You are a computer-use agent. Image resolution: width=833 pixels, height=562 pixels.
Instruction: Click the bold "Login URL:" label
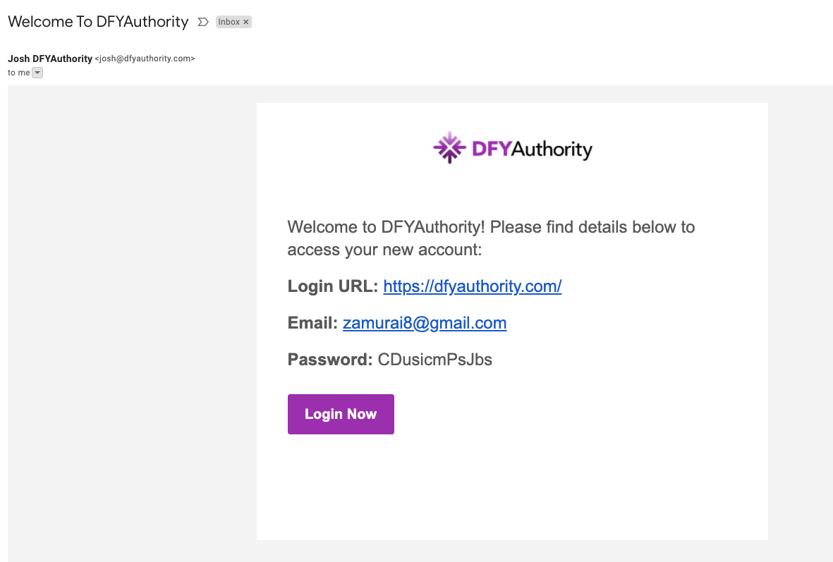[x=333, y=286]
